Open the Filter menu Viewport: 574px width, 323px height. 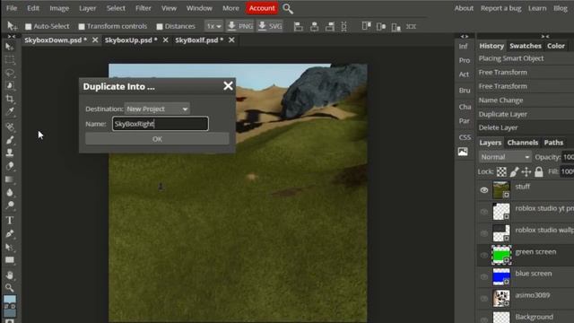click(x=143, y=8)
